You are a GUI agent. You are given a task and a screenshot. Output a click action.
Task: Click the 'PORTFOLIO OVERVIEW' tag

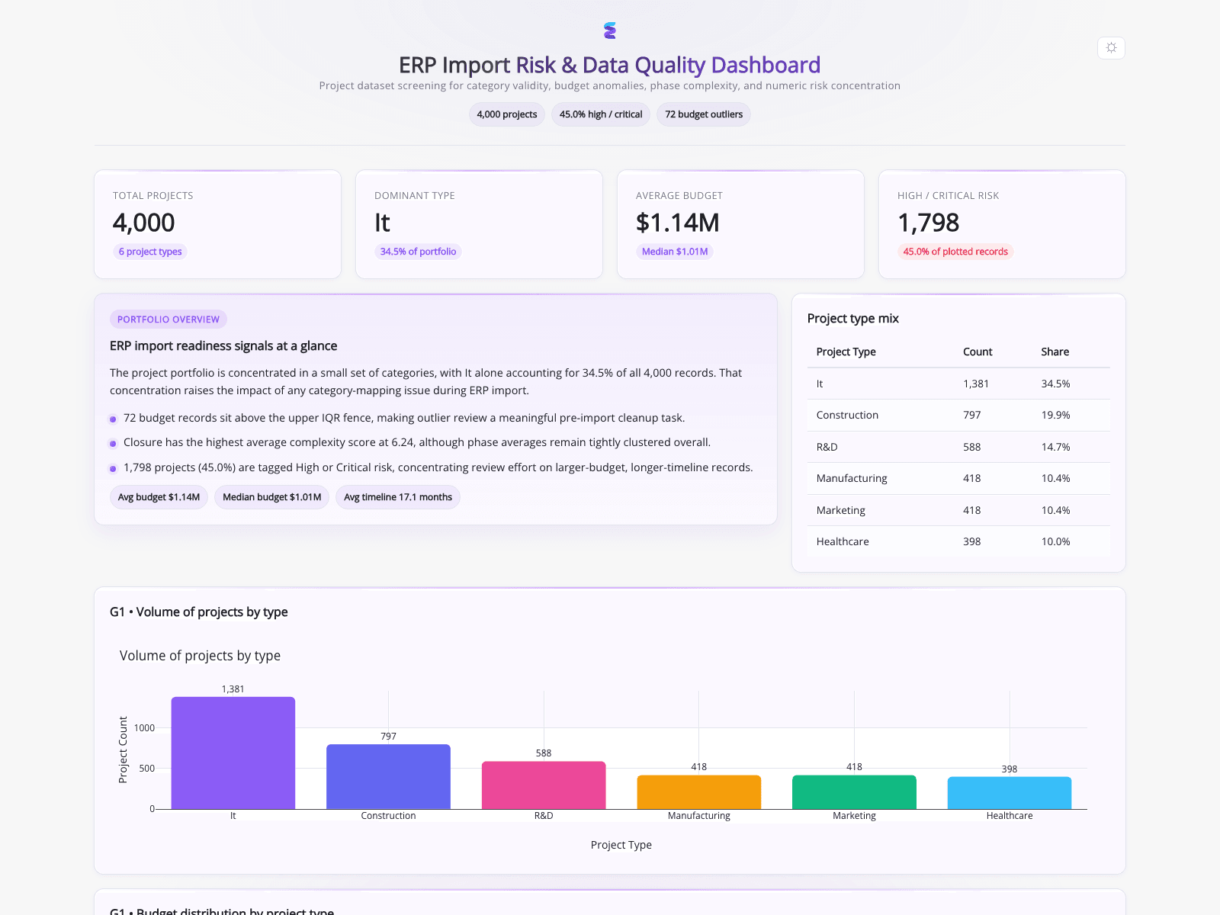[169, 319]
